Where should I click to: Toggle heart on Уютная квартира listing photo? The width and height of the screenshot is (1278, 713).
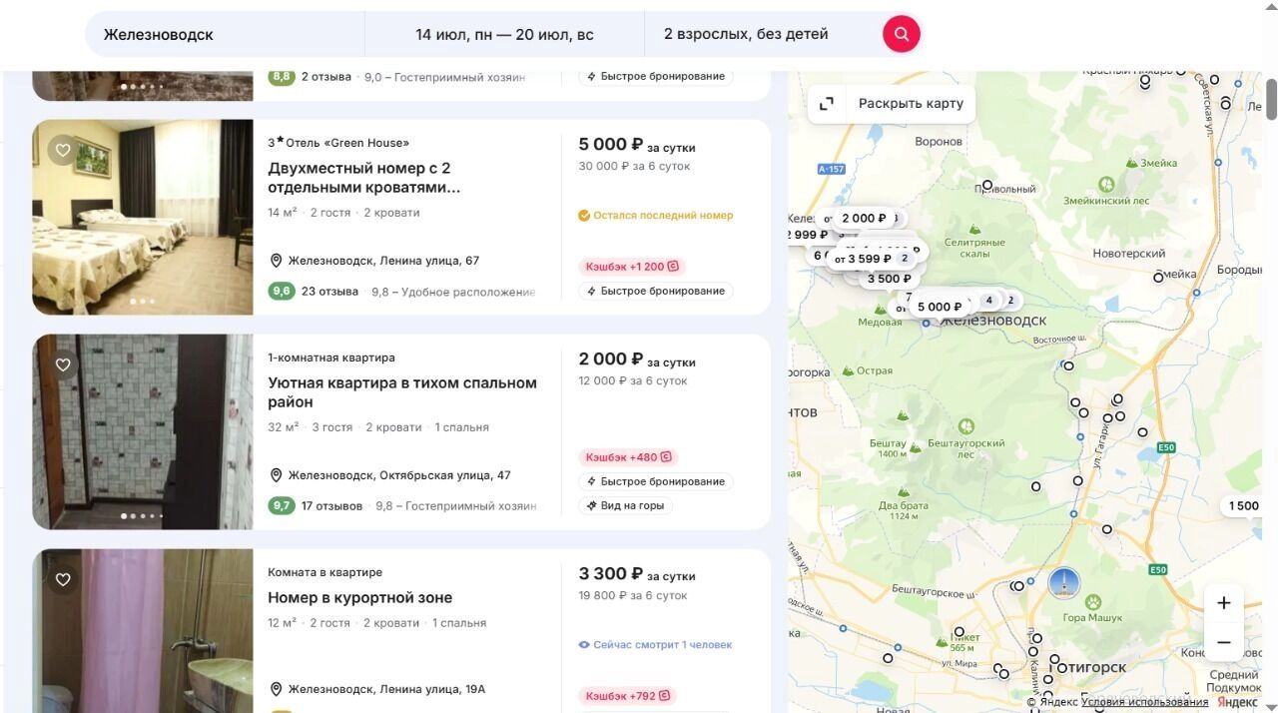[63, 364]
